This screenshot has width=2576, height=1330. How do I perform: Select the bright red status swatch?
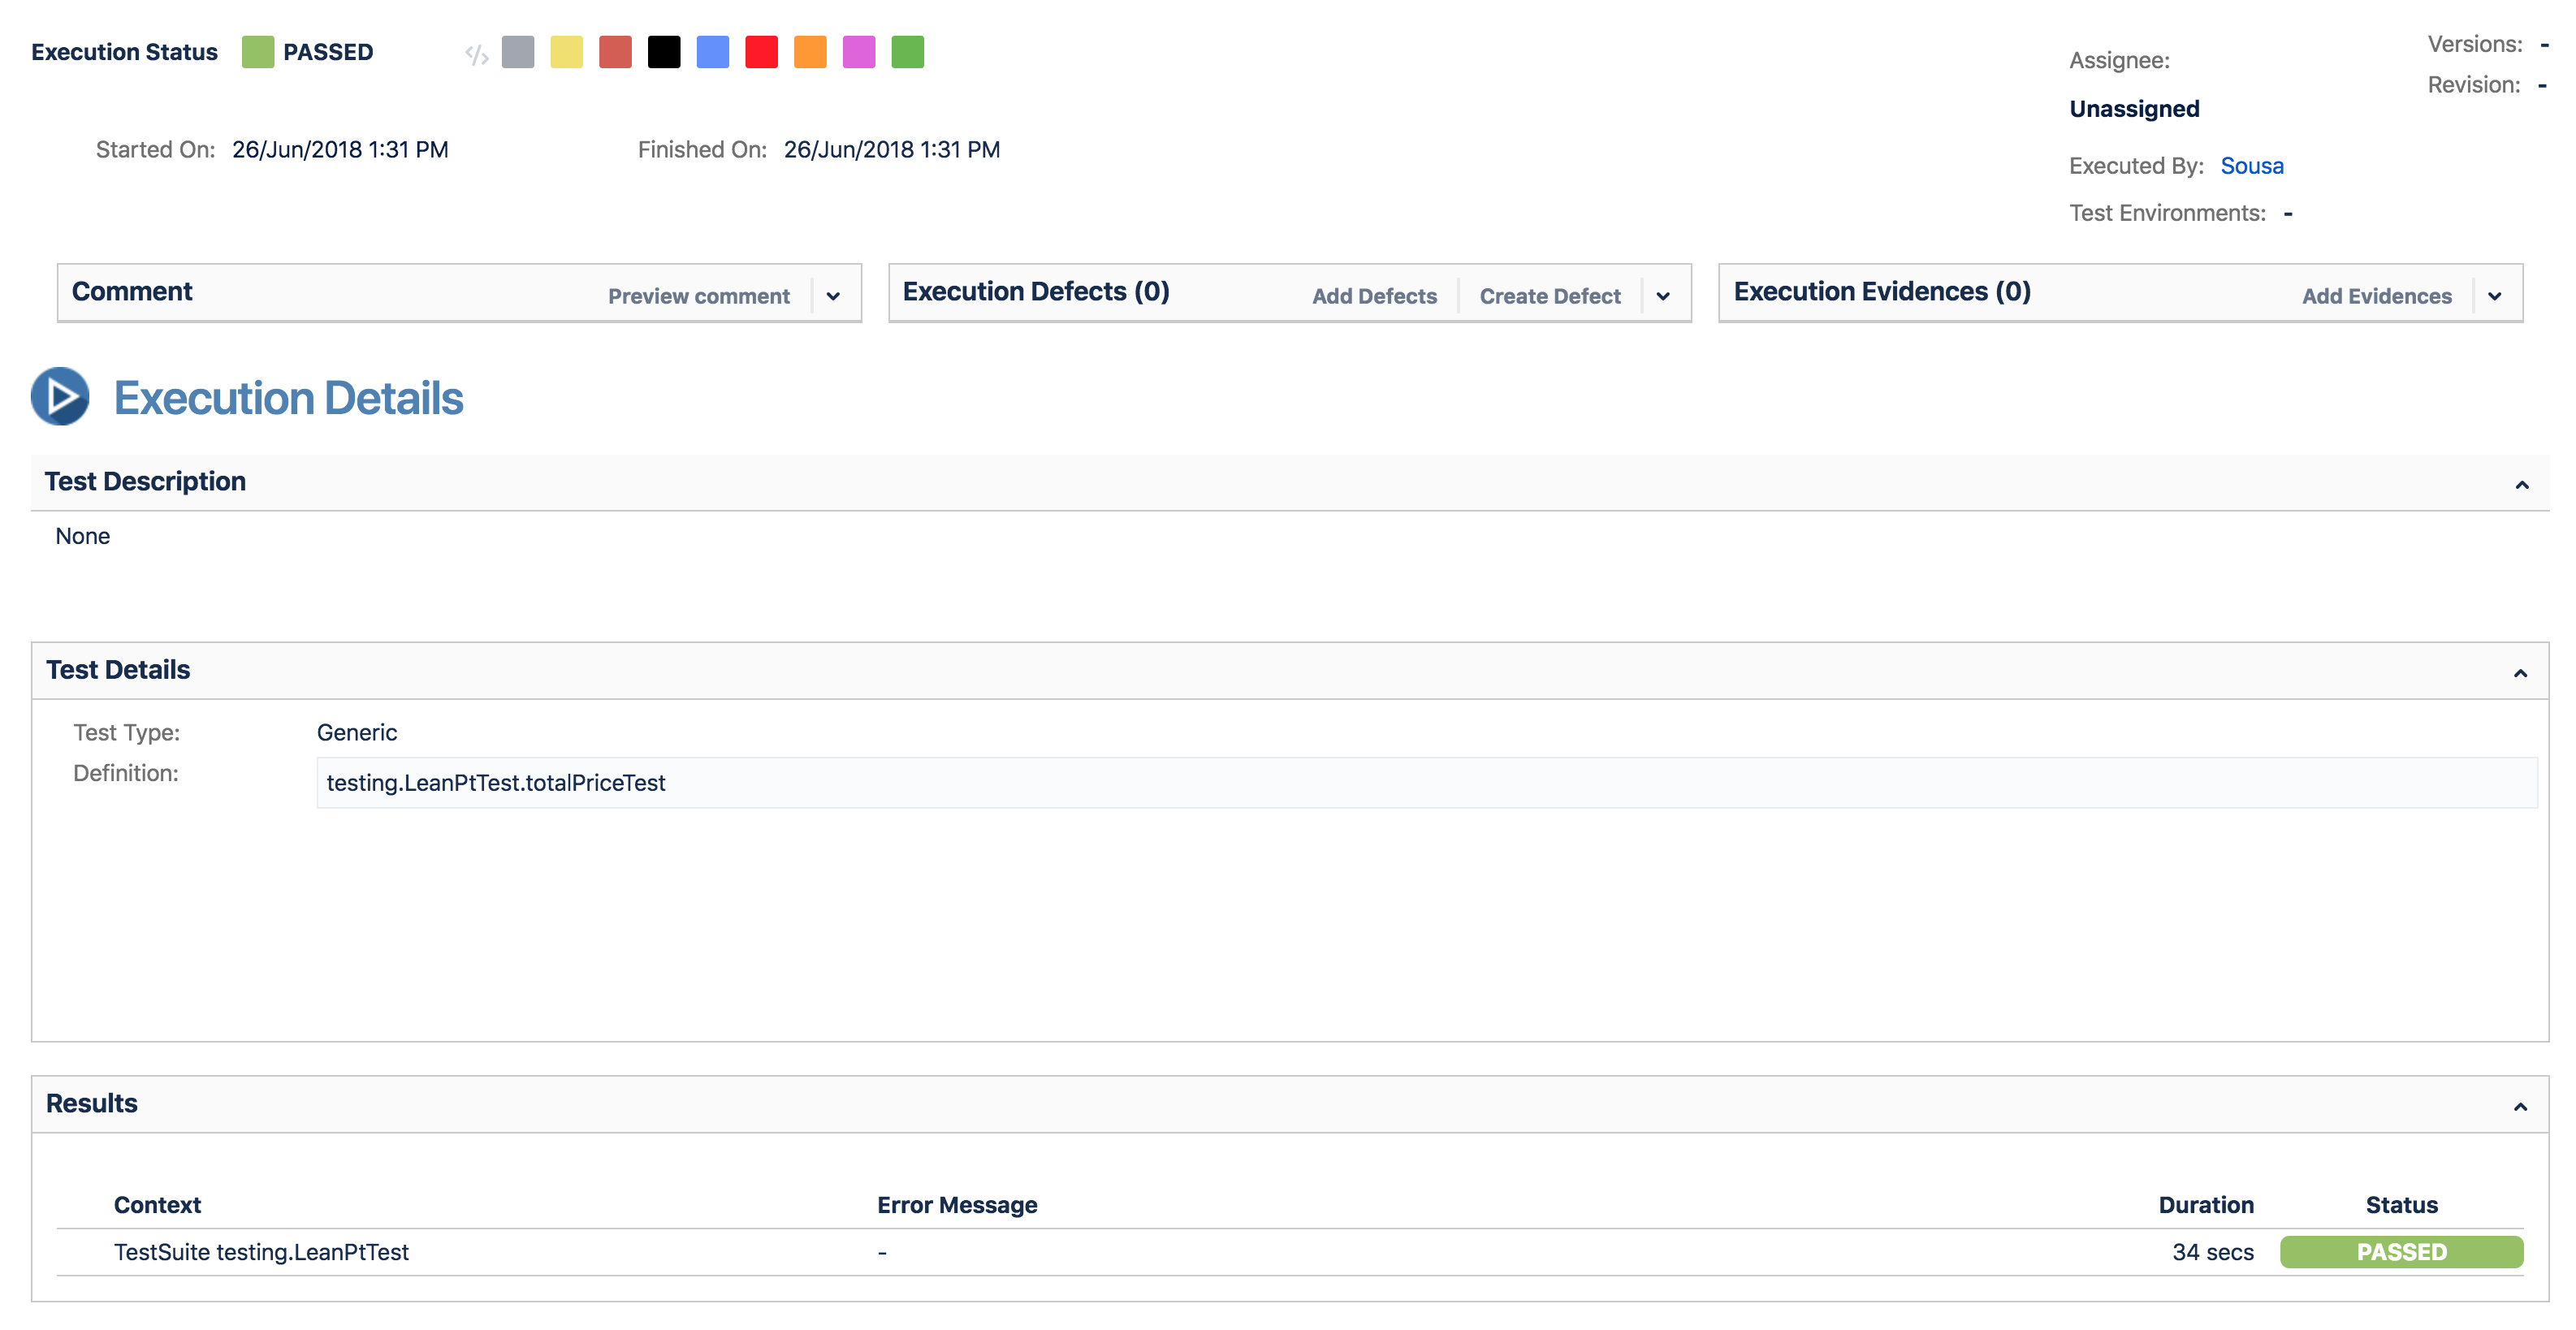tap(762, 52)
